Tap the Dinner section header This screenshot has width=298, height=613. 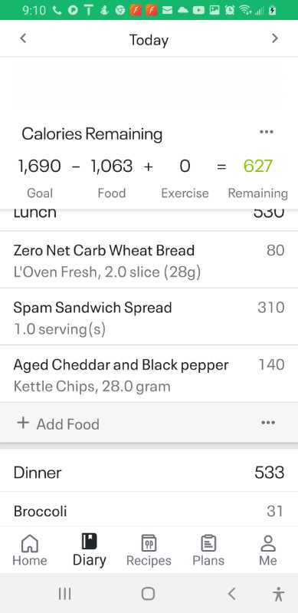tap(149, 473)
